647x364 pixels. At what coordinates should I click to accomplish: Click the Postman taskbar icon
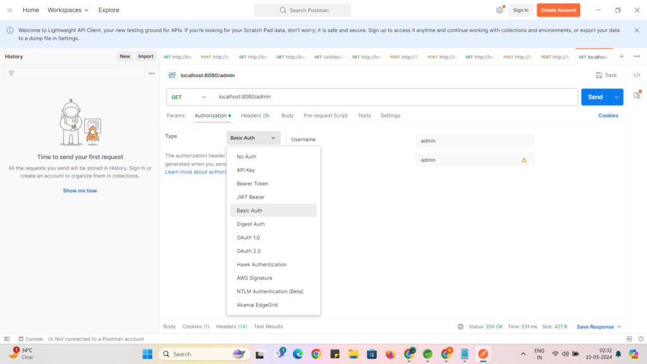click(x=483, y=354)
